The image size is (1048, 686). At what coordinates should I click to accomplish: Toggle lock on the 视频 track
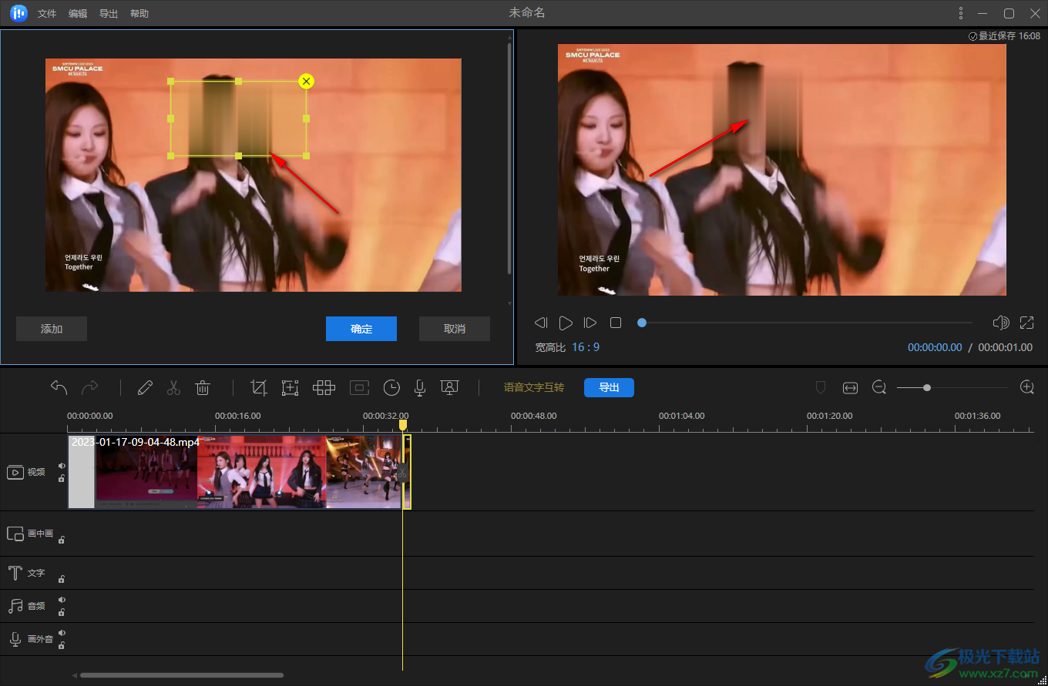tap(62, 478)
